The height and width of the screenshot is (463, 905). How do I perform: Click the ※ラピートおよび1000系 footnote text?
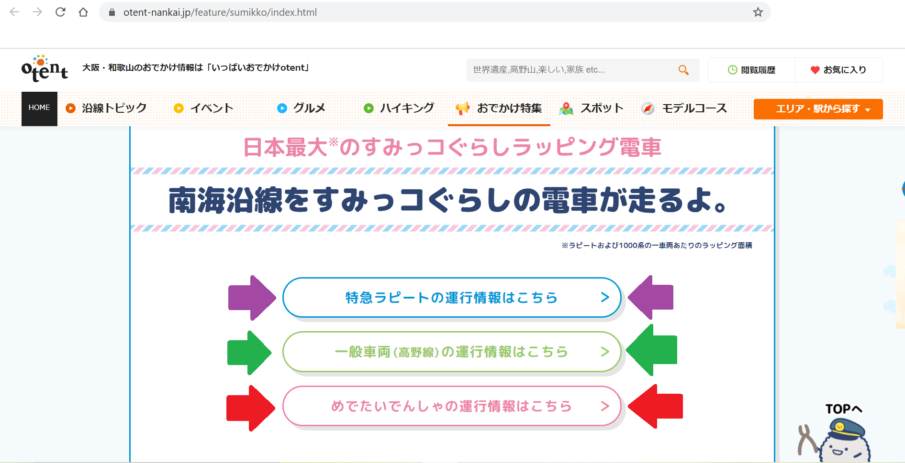[x=657, y=245]
